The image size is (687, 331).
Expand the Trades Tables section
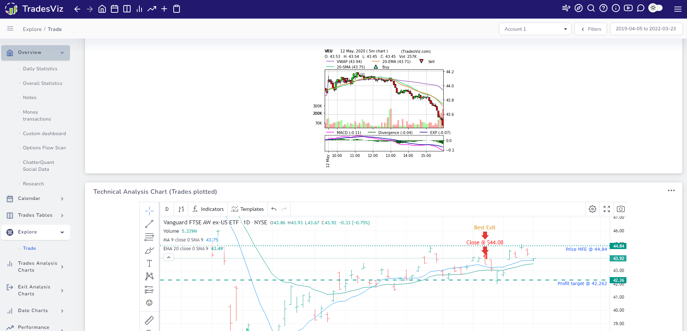[36, 216]
